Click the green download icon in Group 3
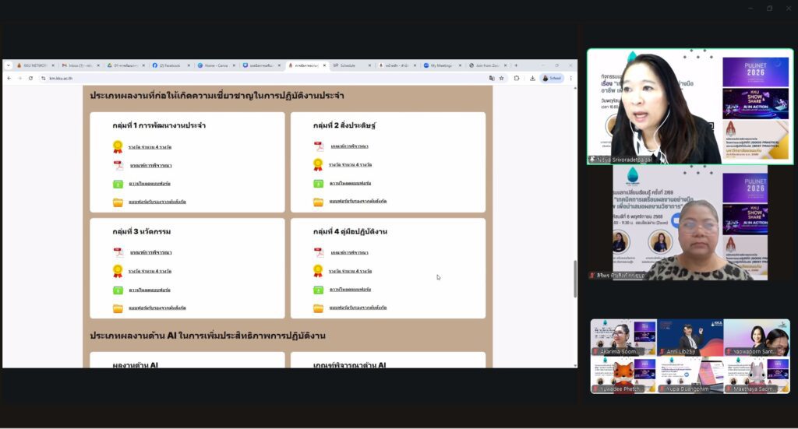798x429 pixels. click(118, 290)
